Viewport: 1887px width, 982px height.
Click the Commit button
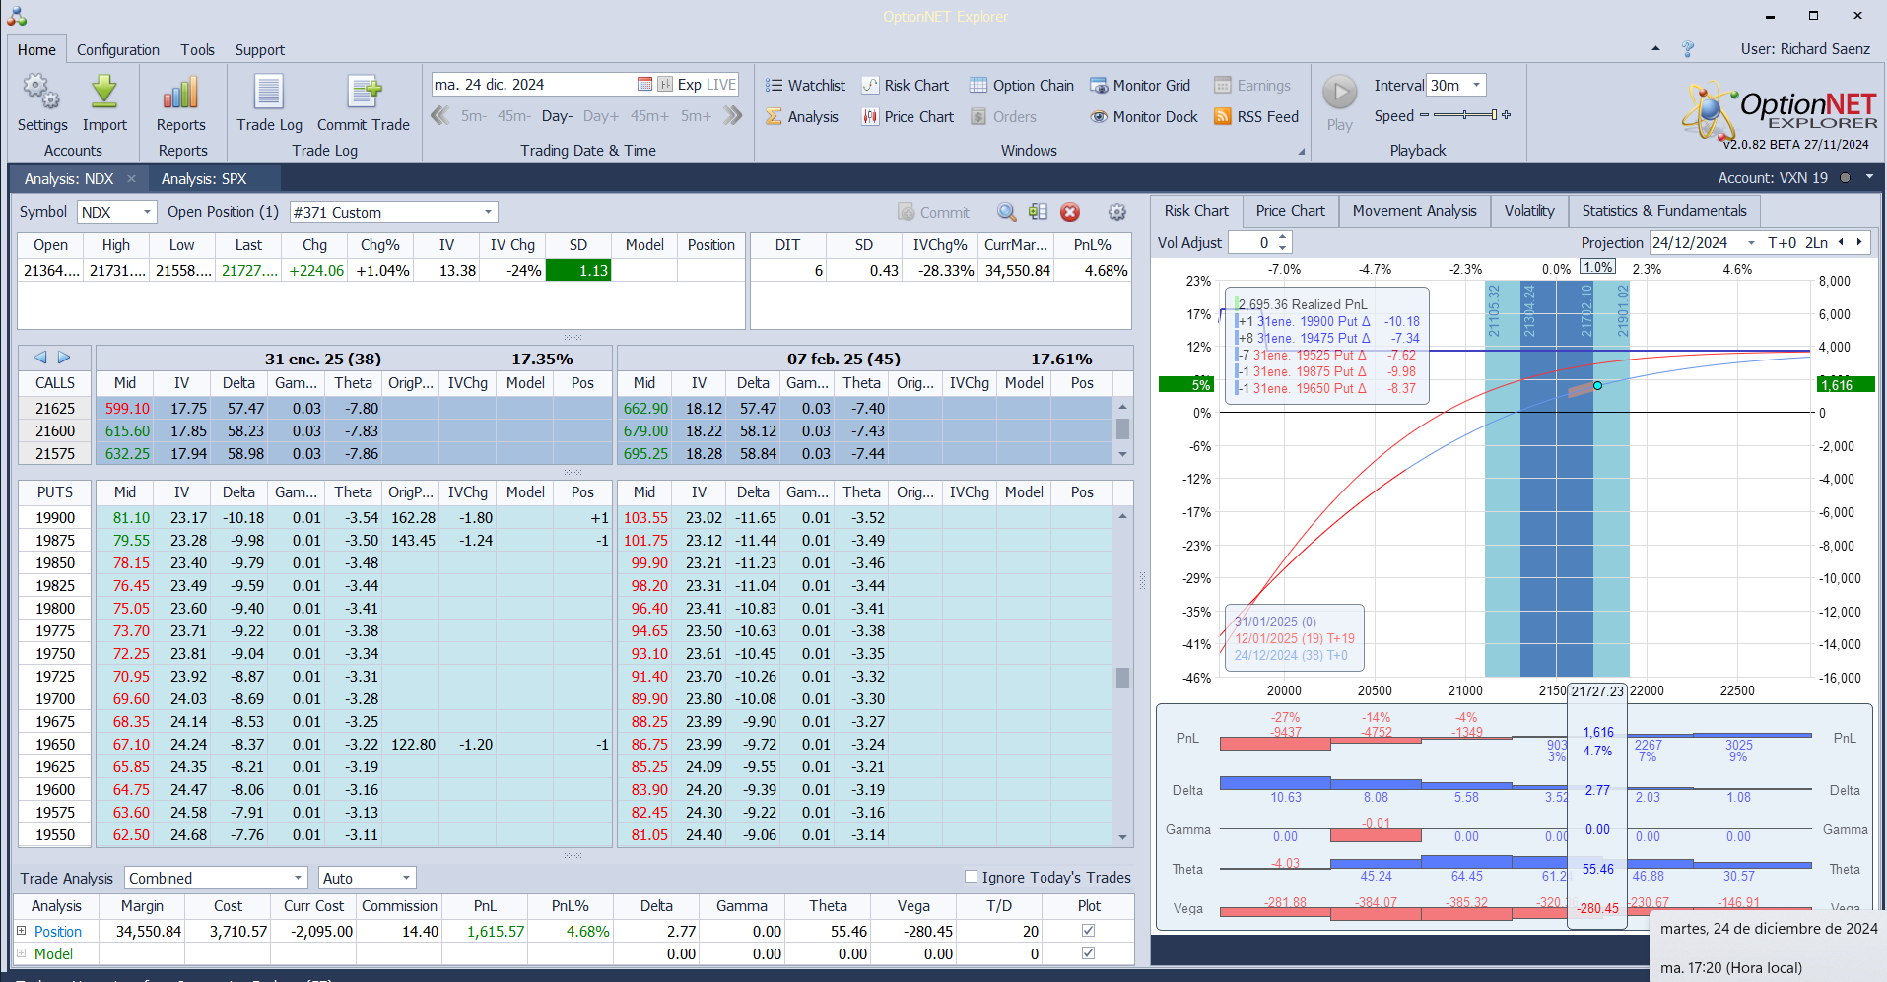tap(933, 212)
